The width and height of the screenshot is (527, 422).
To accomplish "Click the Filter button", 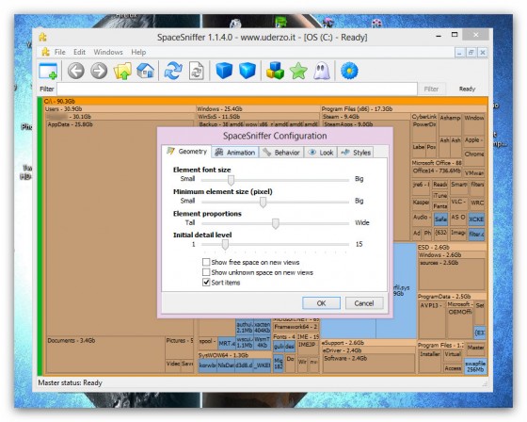I will pyautogui.click(x=431, y=89).
